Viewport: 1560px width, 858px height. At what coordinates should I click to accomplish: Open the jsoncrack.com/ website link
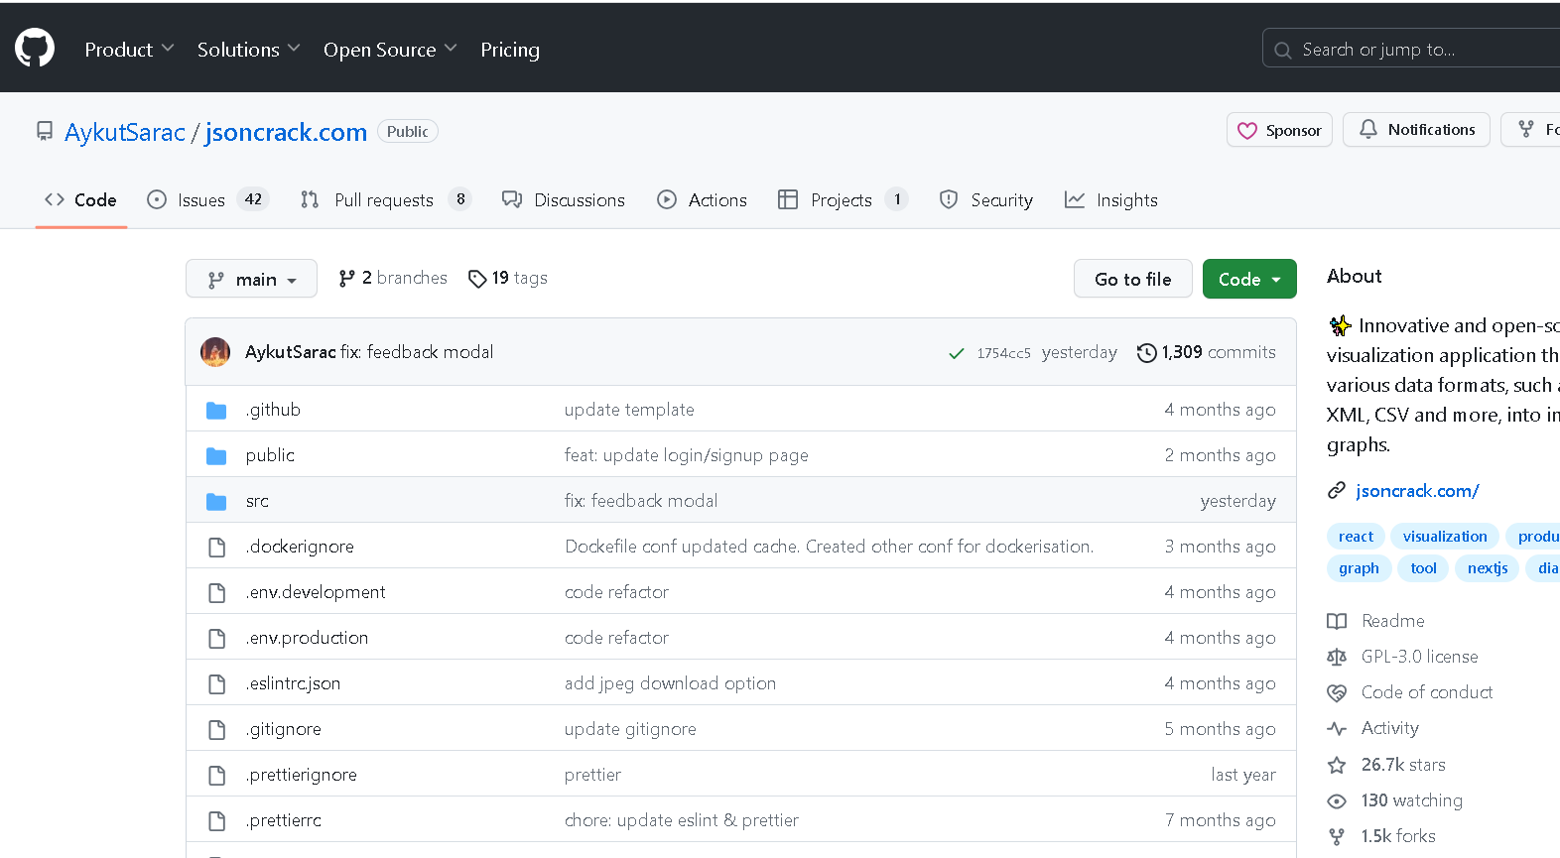1417,491
